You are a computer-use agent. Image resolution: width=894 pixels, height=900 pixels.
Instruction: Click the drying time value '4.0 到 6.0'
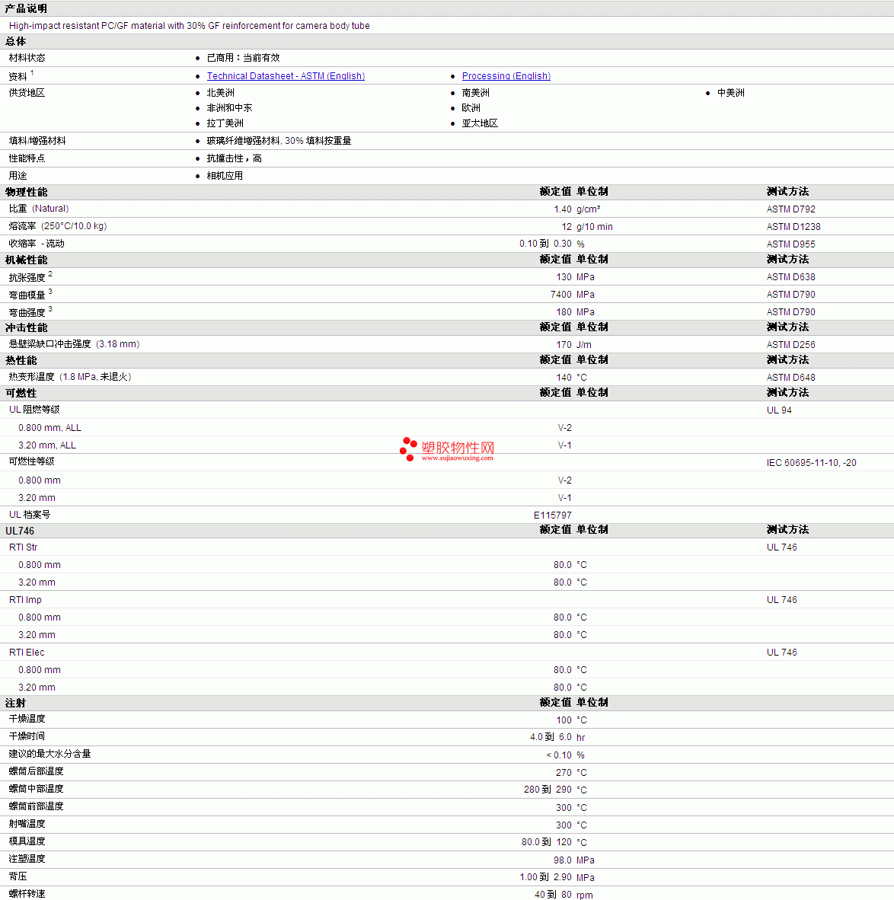point(551,738)
